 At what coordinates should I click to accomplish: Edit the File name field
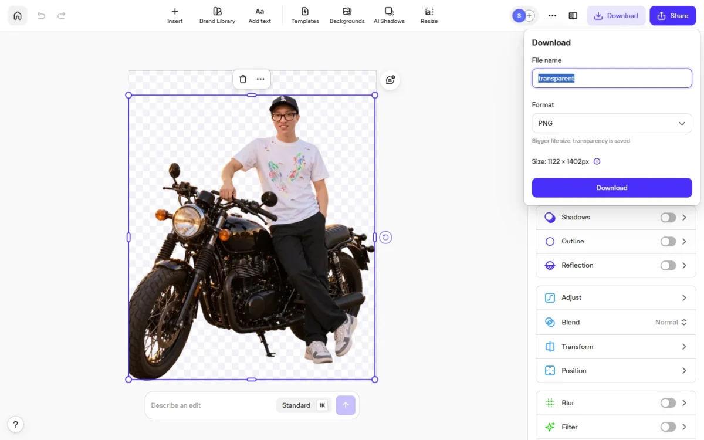[x=612, y=78]
